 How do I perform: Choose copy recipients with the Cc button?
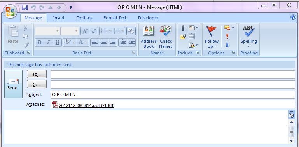[x=37, y=84]
